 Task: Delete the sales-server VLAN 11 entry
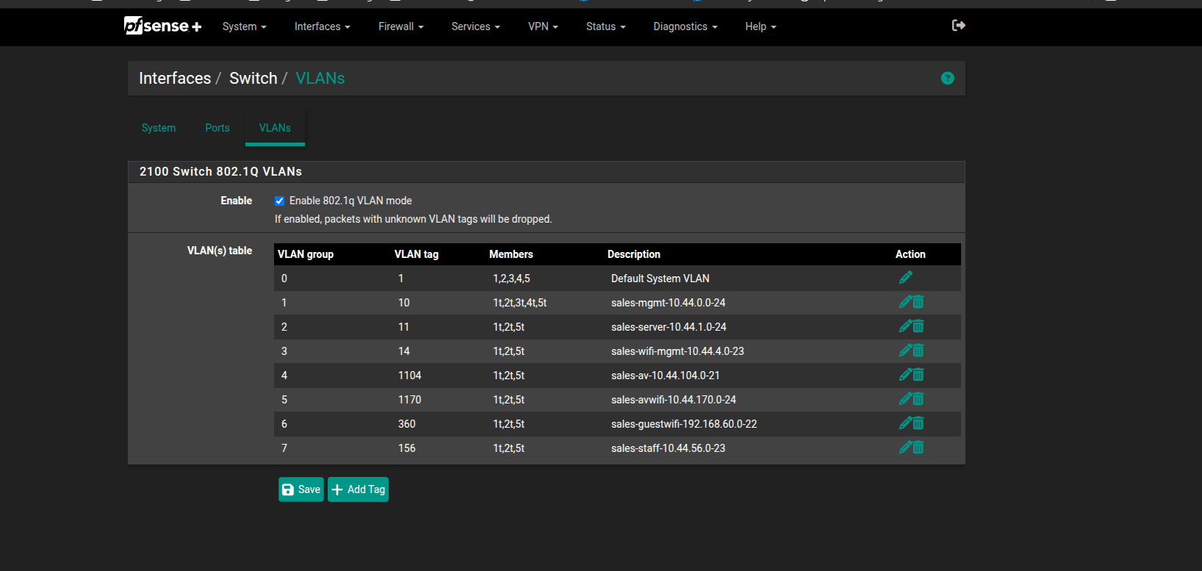pyautogui.click(x=918, y=326)
